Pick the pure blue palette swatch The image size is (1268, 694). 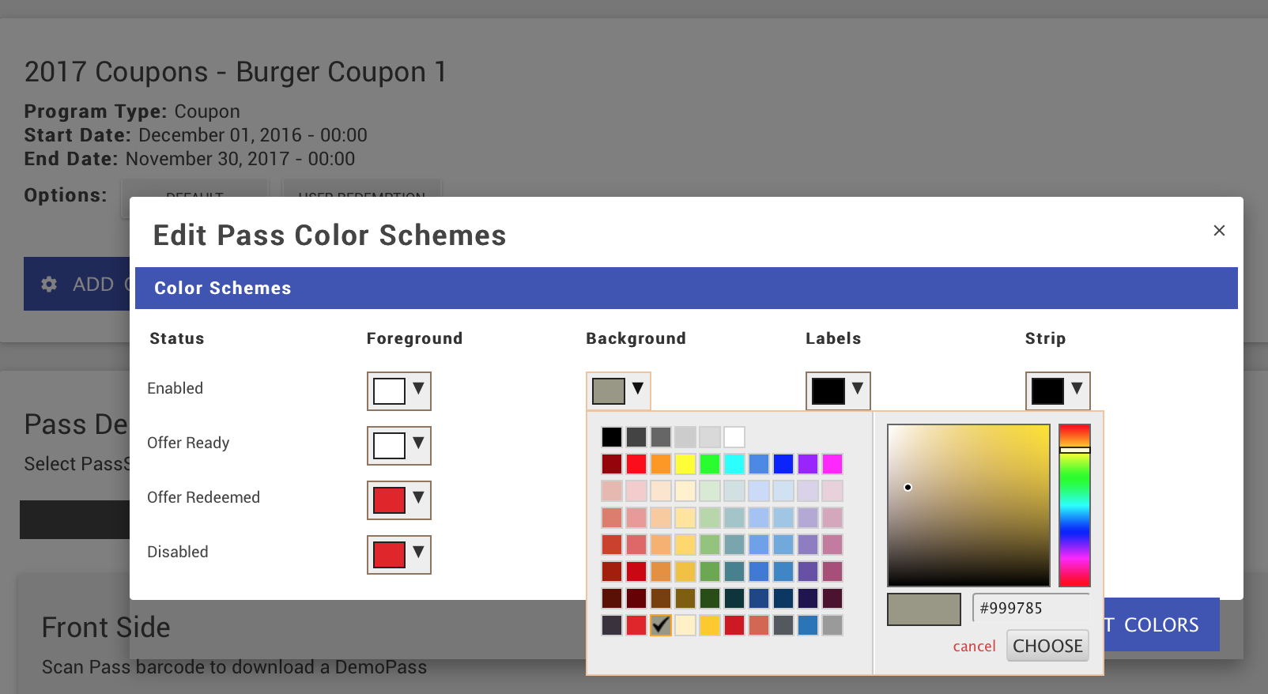tap(783, 464)
